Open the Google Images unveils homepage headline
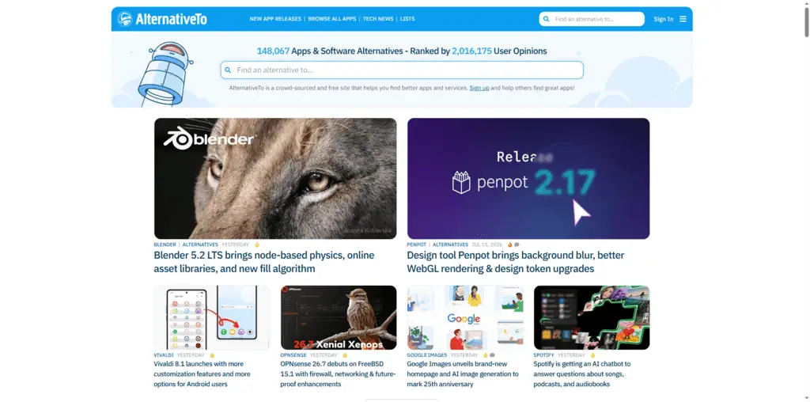Viewport: 810px width, 402px height. click(463, 374)
